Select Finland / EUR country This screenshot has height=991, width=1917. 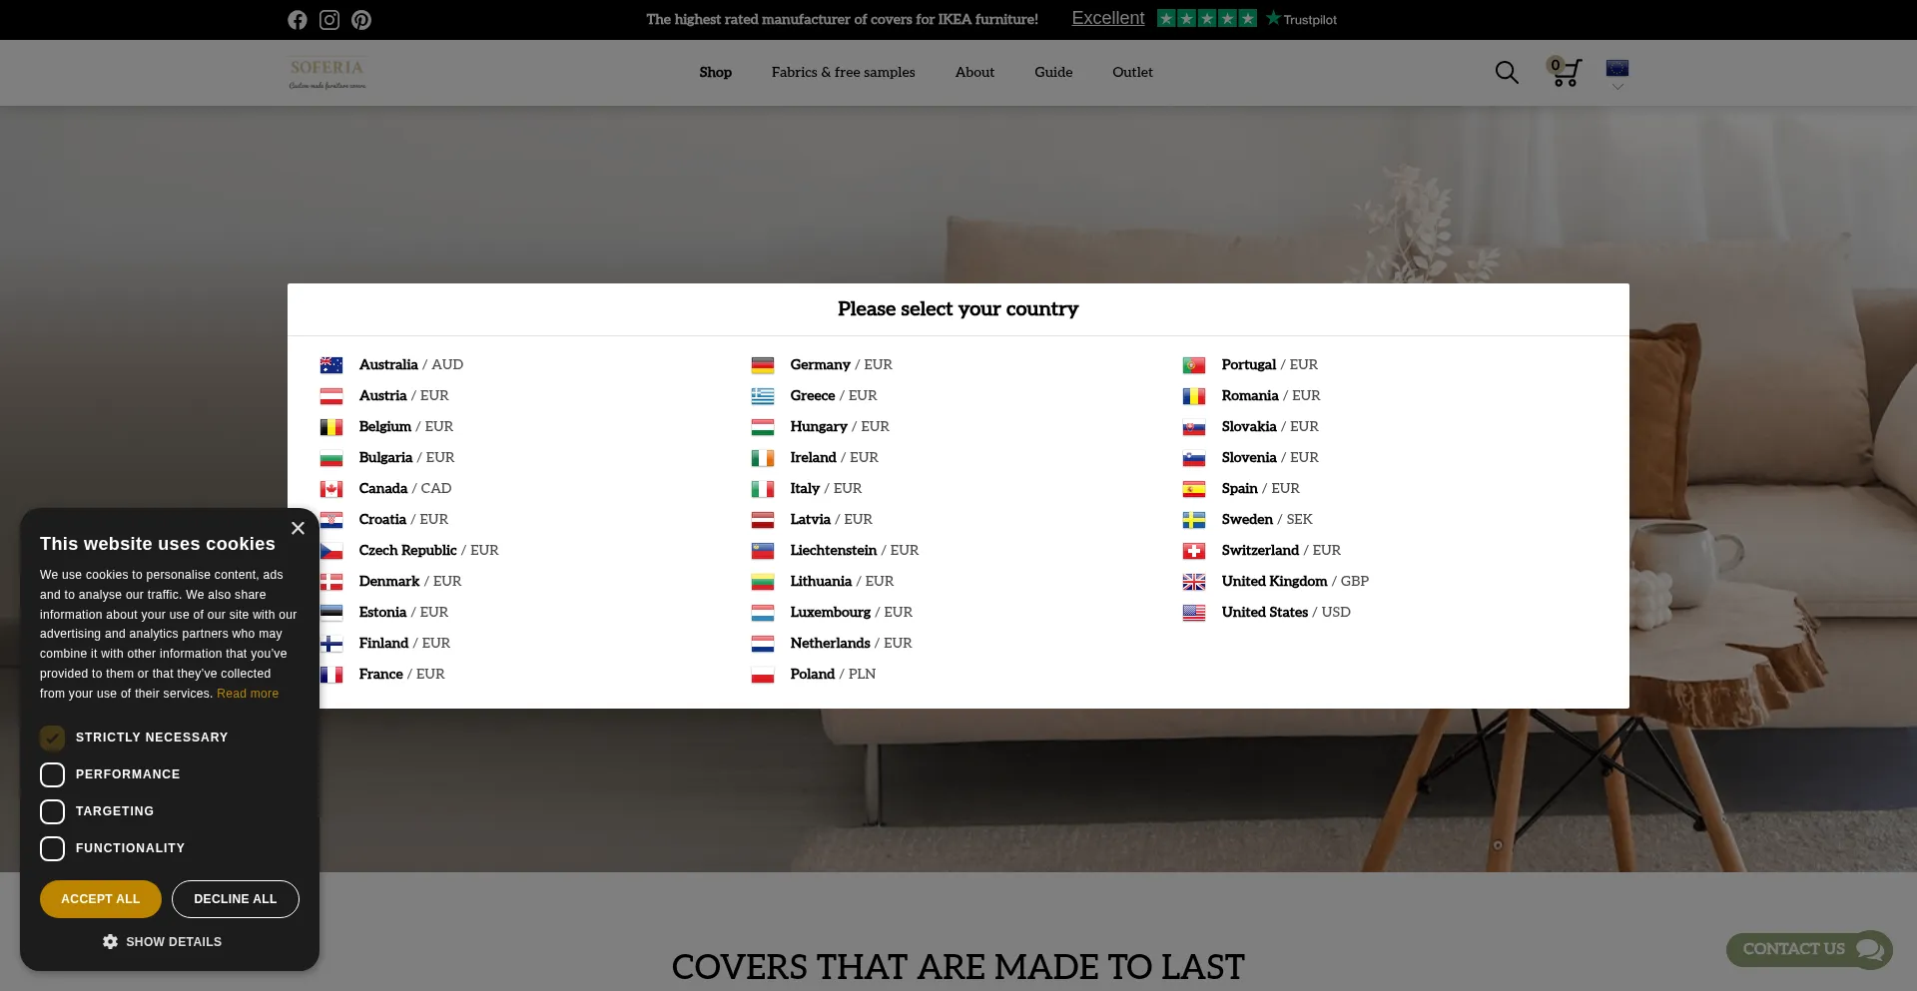(404, 644)
